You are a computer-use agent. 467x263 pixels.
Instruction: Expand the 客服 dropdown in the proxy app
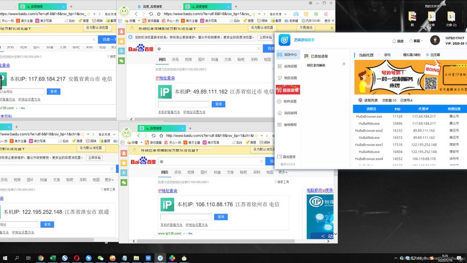416,41
